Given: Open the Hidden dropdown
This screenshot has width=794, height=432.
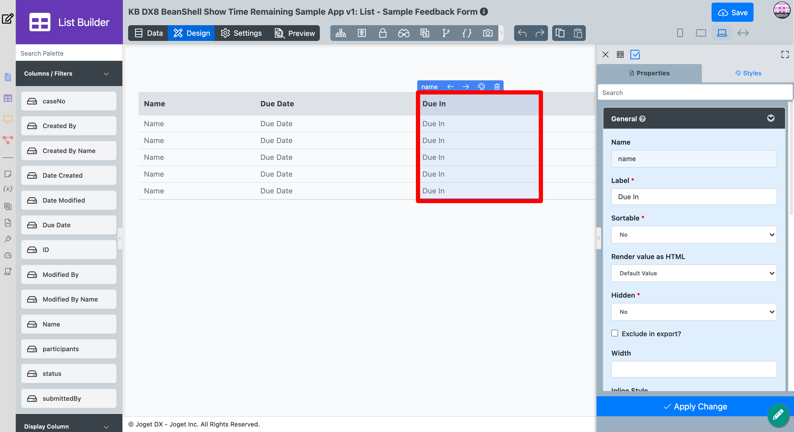Looking at the screenshot, I should [x=694, y=312].
